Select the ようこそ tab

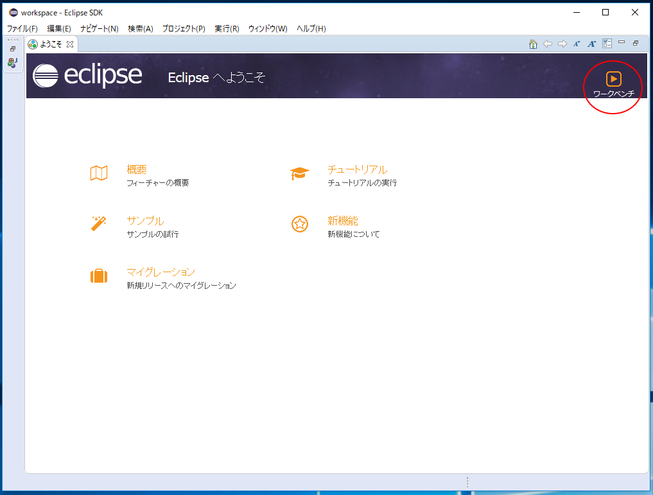coord(51,44)
